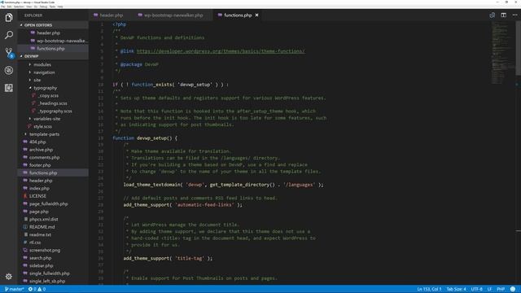
Task: Change the Tab Size: 4 setting
Action: click(456, 289)
